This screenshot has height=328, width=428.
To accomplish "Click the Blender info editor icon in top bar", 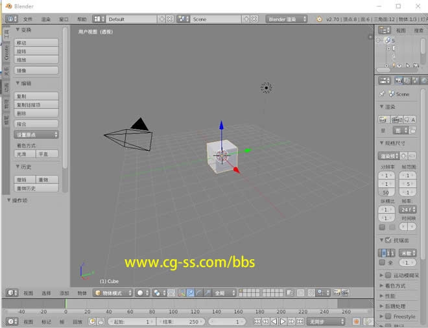I will (x=12, y=19).
